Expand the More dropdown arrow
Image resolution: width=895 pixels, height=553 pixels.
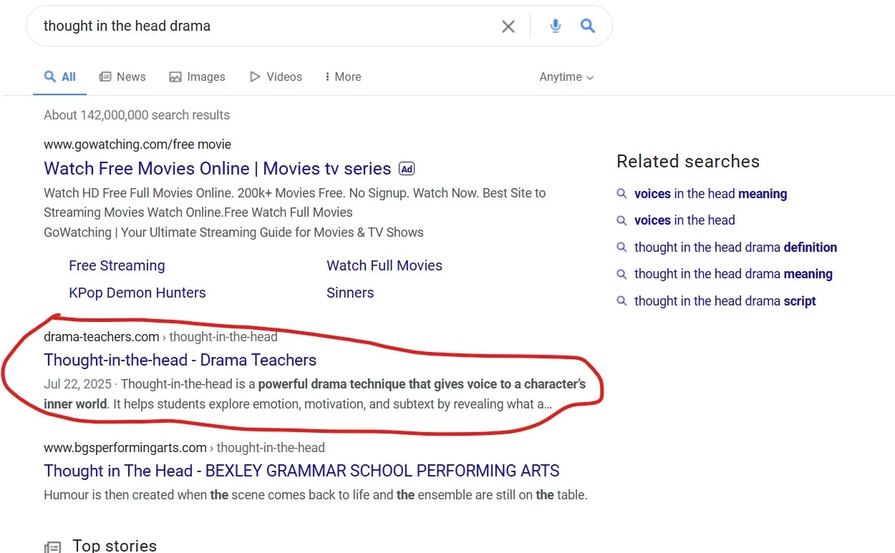point(329,77)
